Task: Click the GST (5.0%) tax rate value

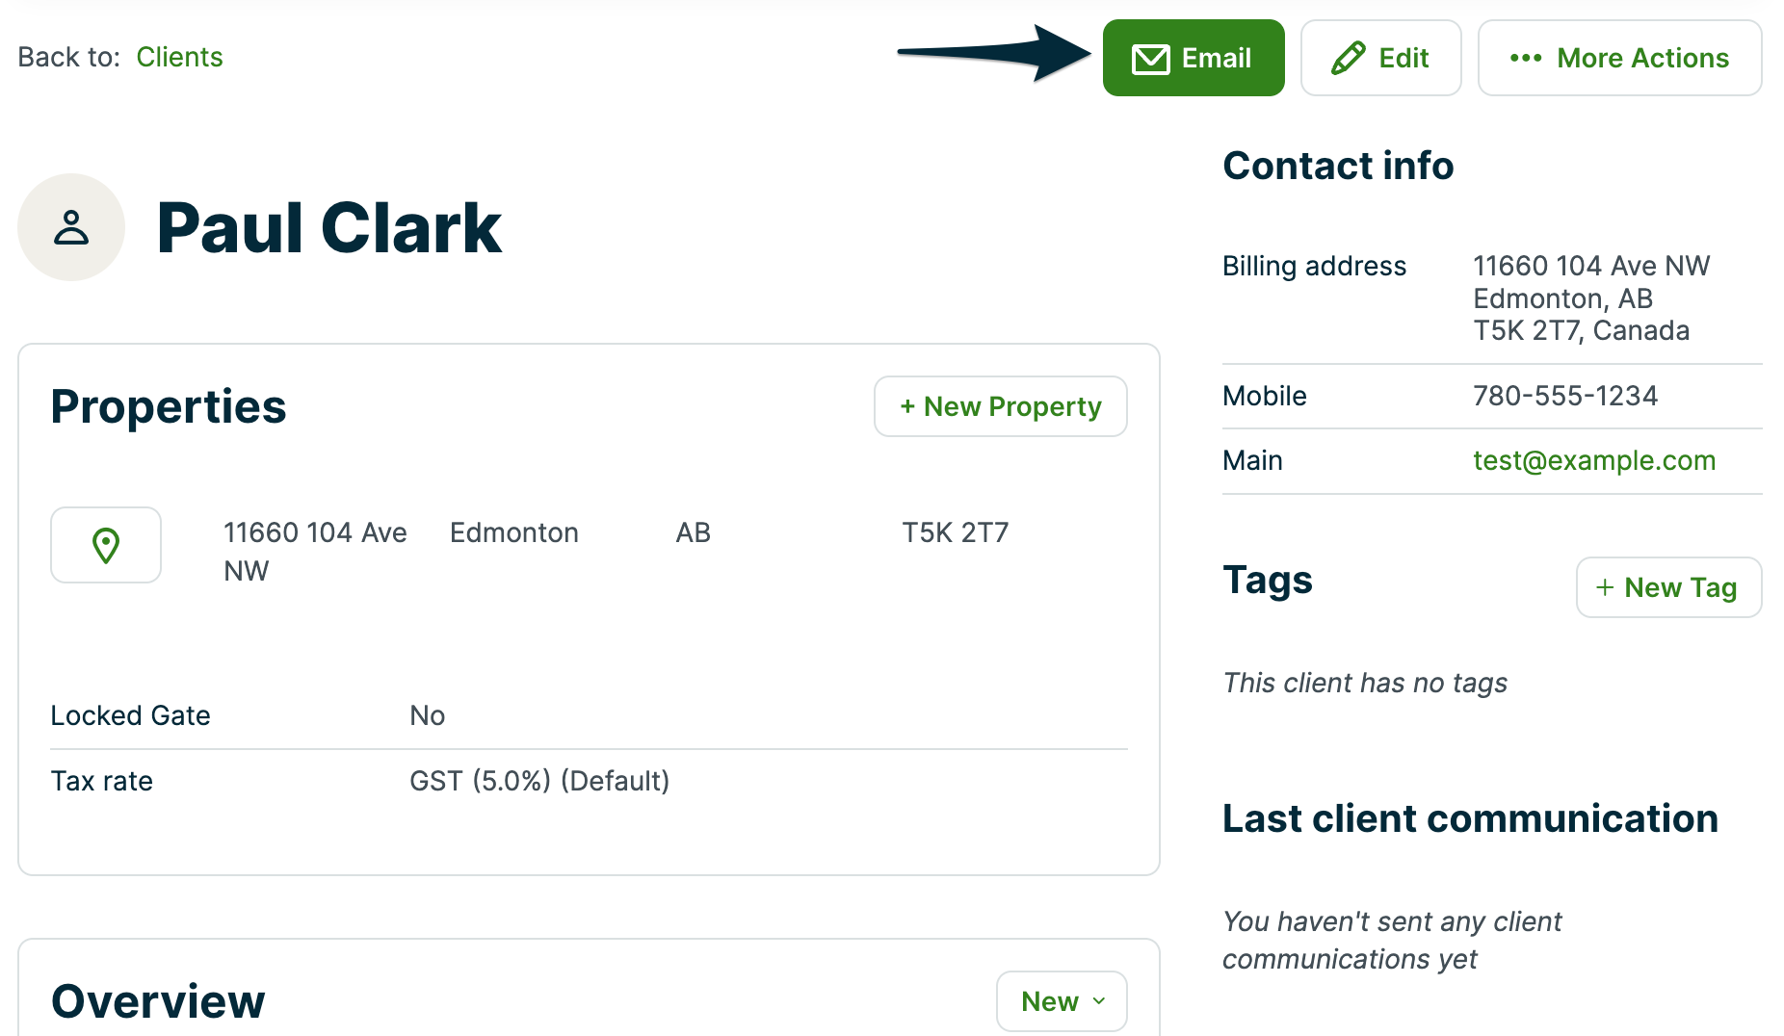Action: (538, 781)
